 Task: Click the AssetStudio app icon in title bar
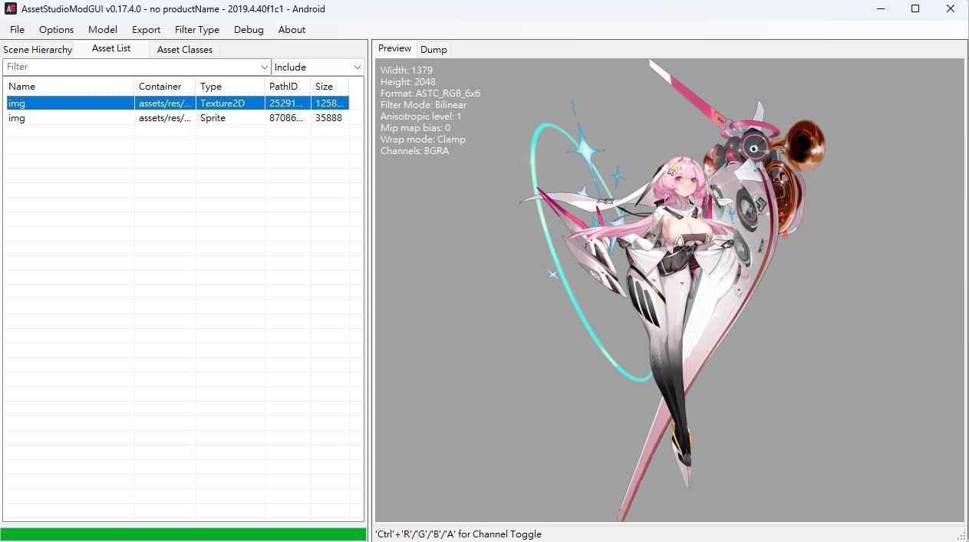coord(11,9)
